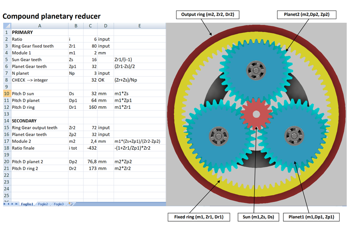This screenshot has width=351, height=230.
Task: Click the first-sheet navigation arrow icon
Action: pos(4,204)
